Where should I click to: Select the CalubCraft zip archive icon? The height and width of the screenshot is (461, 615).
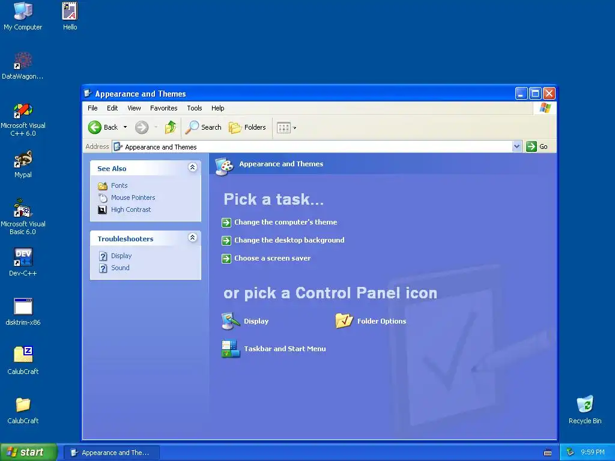pyautogui.click(x=23, y=355)
